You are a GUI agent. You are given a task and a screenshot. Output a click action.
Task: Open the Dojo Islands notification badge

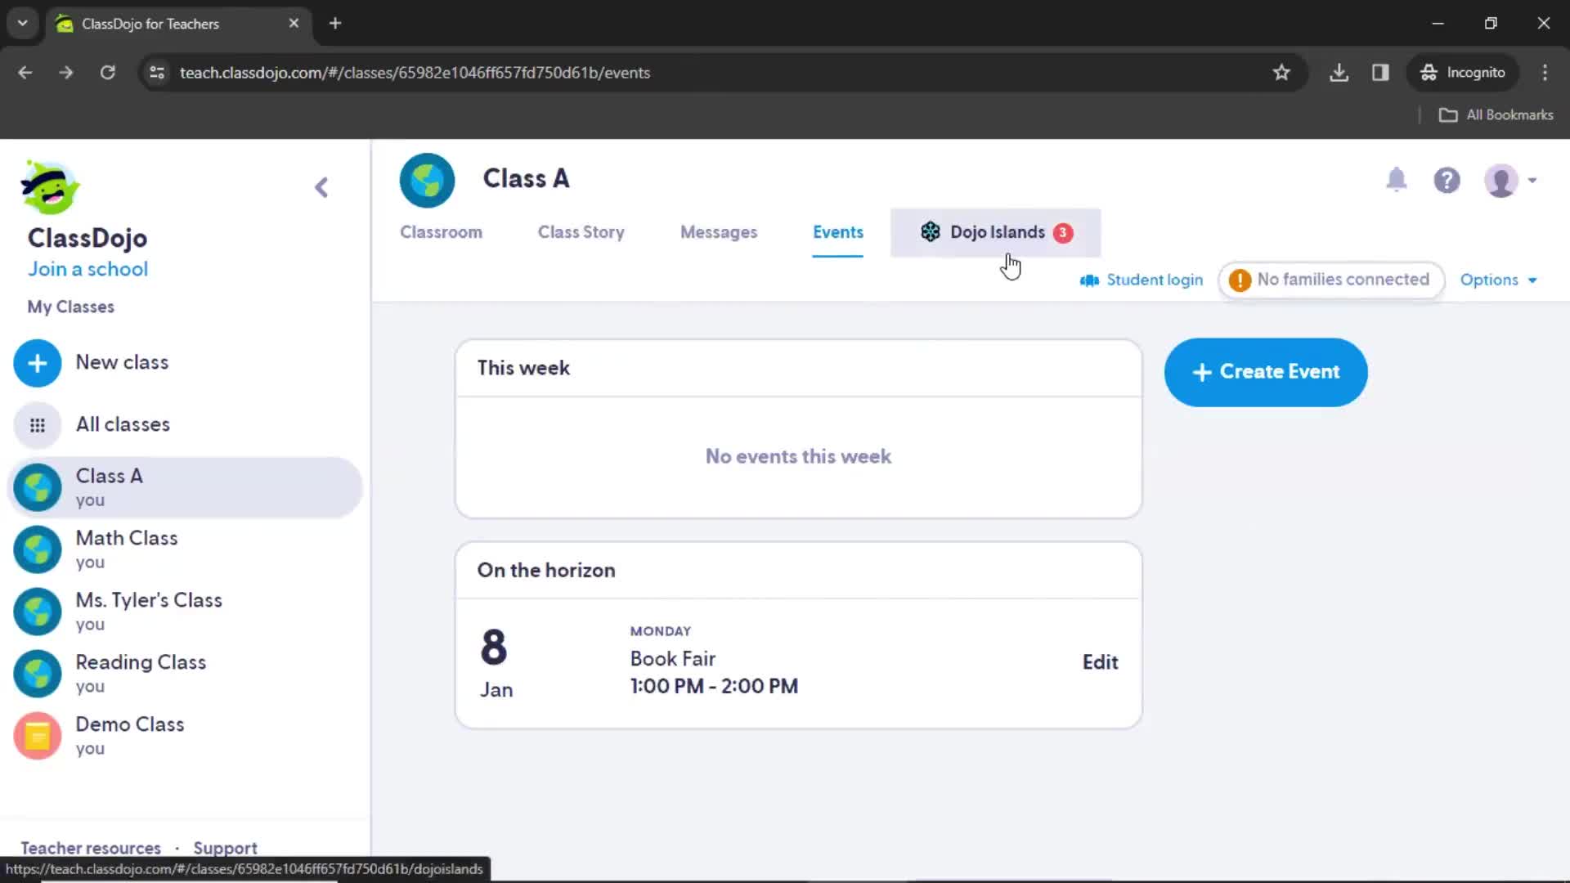pos(1063,232)
